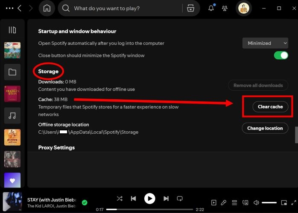Open the Frankenstein cover in sidebar
298x213 pixels.
click(12, 94)
